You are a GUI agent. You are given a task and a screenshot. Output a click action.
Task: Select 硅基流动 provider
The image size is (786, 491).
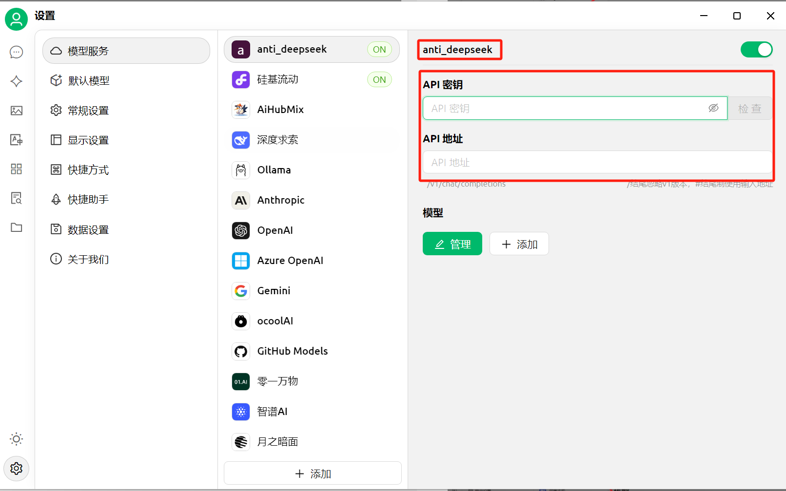click(x=312, y=79)
